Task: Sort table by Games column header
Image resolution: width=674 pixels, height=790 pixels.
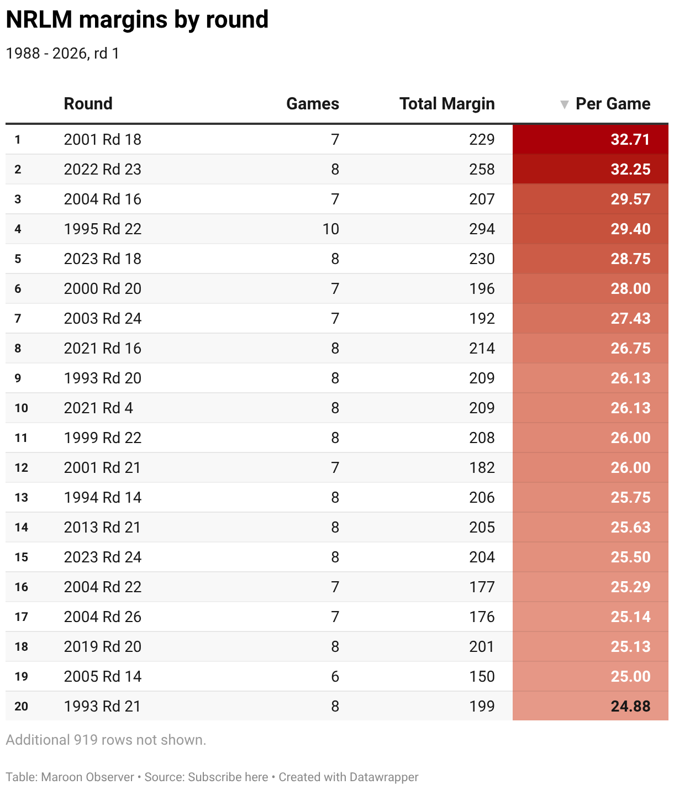Action: 312,104
